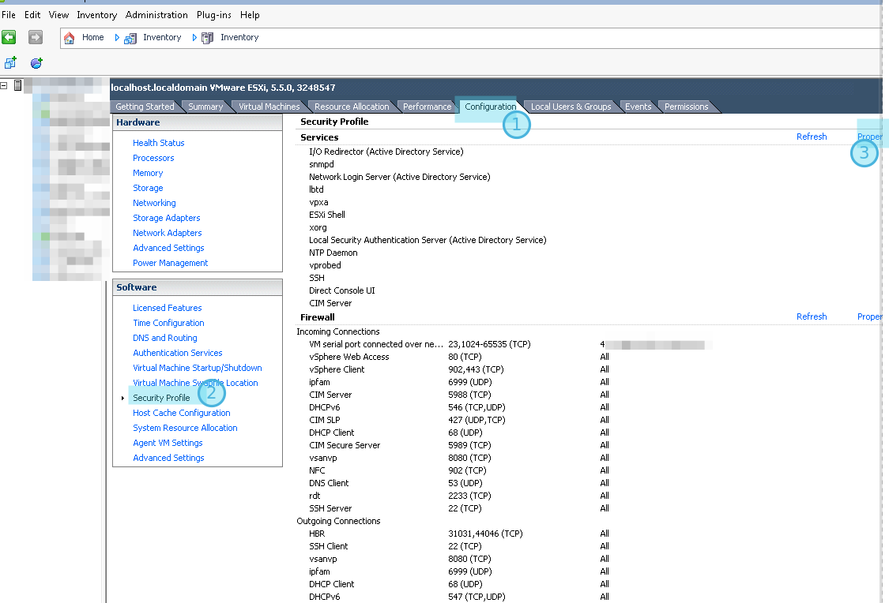Open Networking hardware link
The width and height of the screenshot is (889, 603).
pyautogui.click(x=154, y=203)
